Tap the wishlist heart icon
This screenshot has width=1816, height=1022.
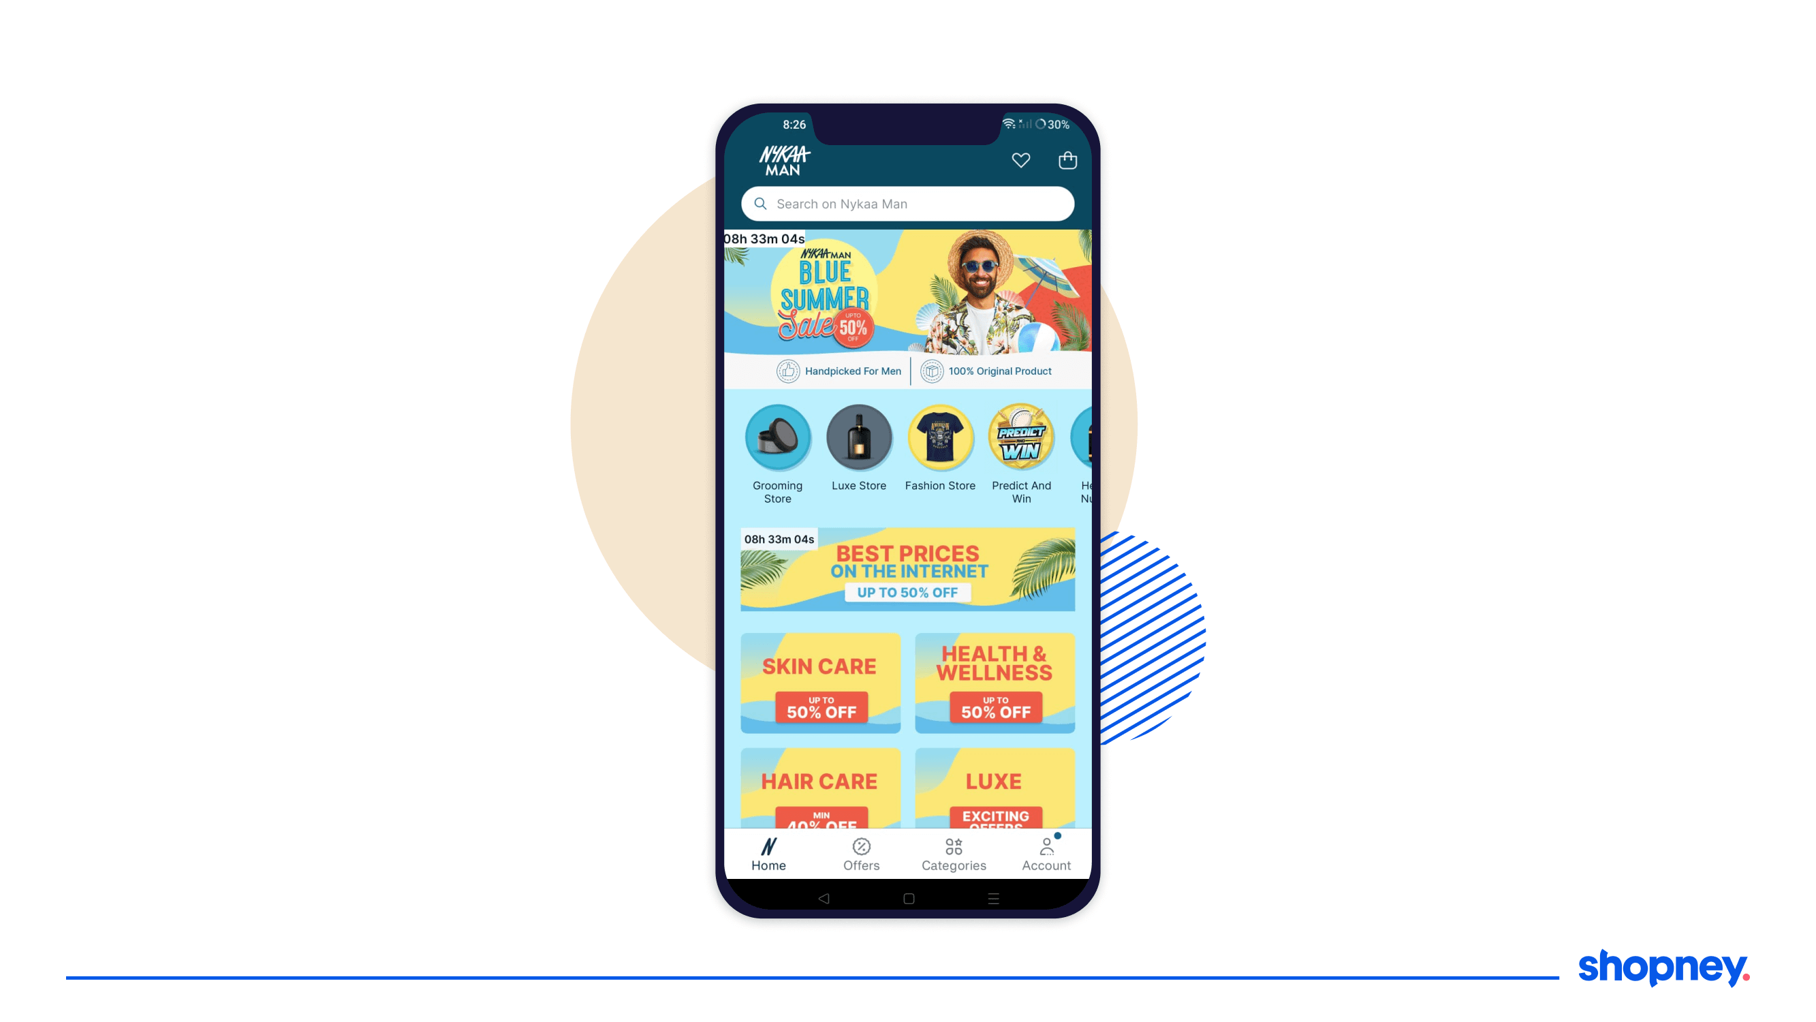(1022, 159)
